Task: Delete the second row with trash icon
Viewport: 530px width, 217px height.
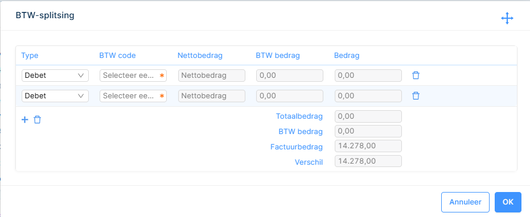Action: pyautogui.click(x=416, y=96)
